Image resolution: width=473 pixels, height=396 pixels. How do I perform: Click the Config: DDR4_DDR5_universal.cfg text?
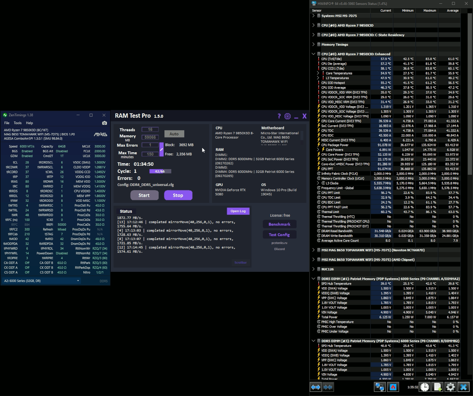145,185
